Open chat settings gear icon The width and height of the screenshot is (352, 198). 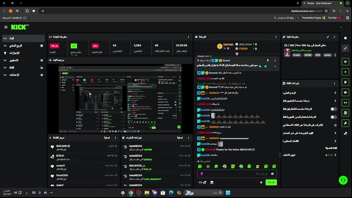pyautogui.click(x=261, y=182)
